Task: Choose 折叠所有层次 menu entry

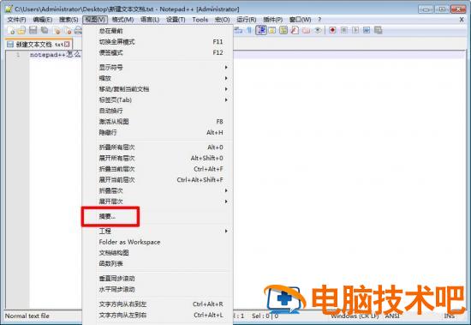Action: pos(158,147)
